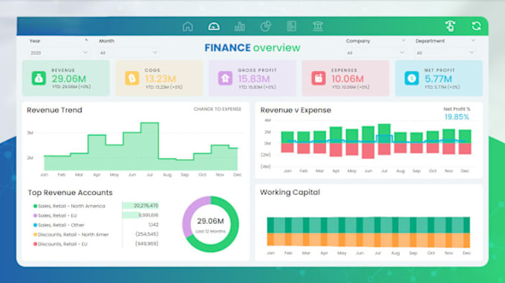The width and height of the screenshot is (505, 283).
Task: Click the blue Net Profit icon
Action: click(x=411, y=78)
